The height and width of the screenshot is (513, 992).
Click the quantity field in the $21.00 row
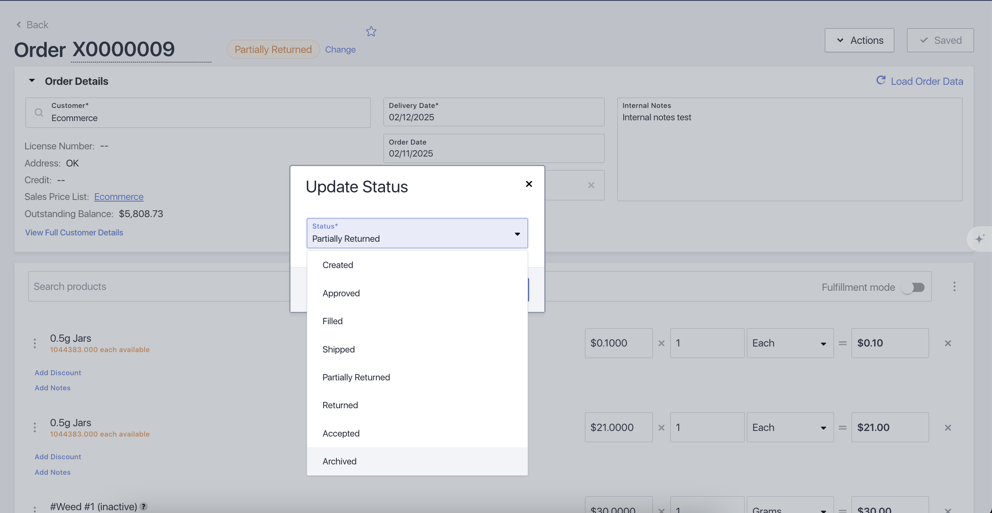(707, 427)
